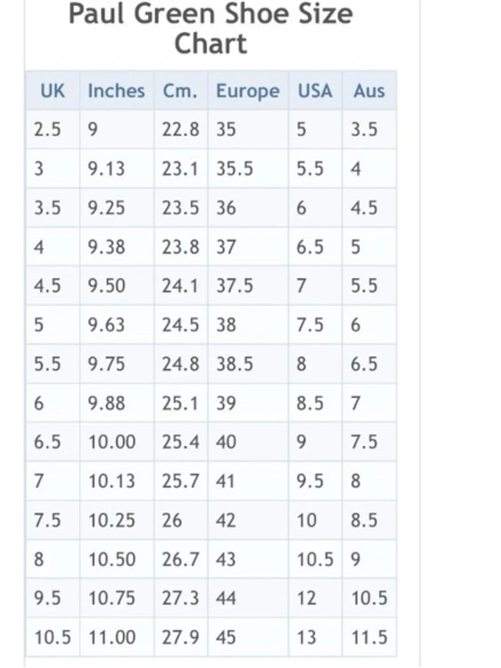Viewport: 501px width, 668px height.
Task: Click the Europe 37.5 cell
Action: point(247,286)
